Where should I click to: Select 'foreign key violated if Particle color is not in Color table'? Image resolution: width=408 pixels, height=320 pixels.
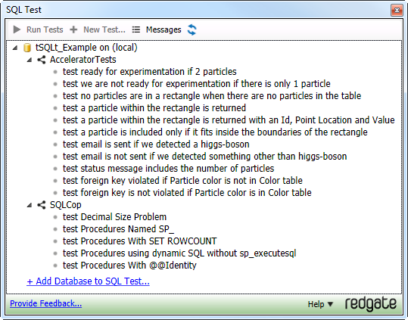coord(182,180)
